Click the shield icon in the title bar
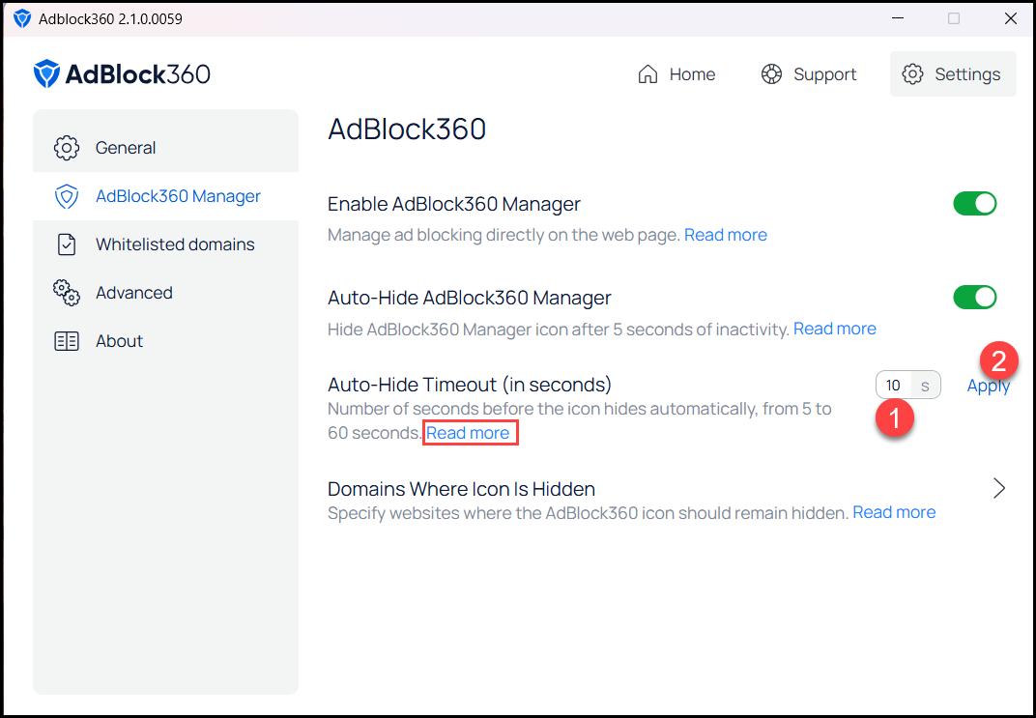 (x=22, y=18)
